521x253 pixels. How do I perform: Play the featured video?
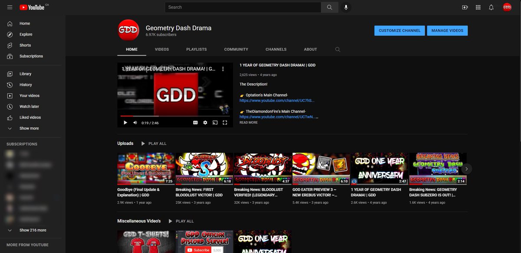125,123
